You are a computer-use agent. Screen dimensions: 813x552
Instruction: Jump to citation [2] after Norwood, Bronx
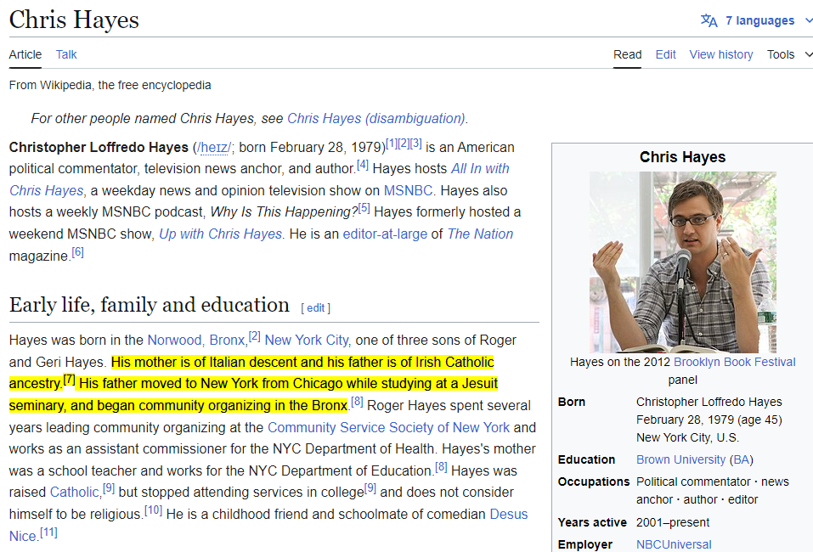coord(255,335)
